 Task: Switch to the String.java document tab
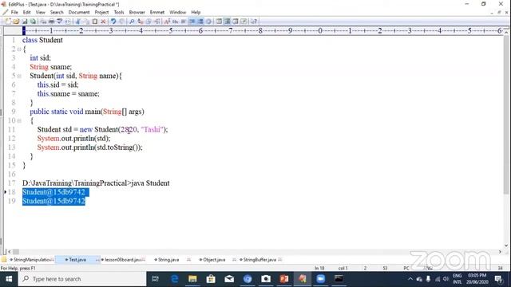coord(168,260)
